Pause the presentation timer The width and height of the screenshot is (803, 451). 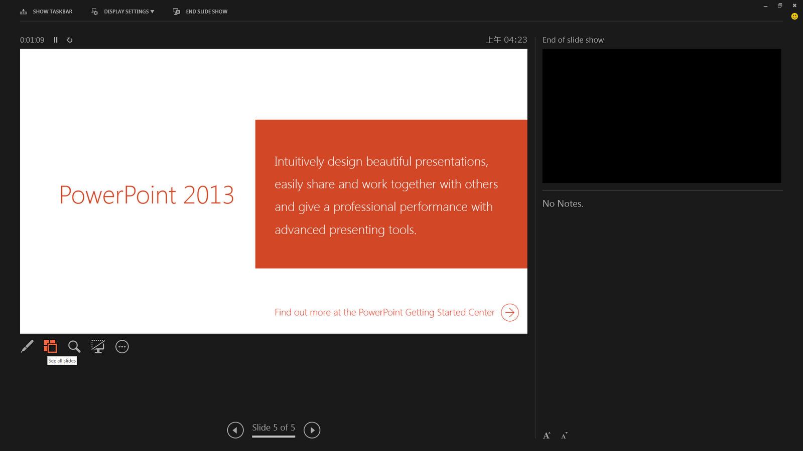click(x=56, y=40)
